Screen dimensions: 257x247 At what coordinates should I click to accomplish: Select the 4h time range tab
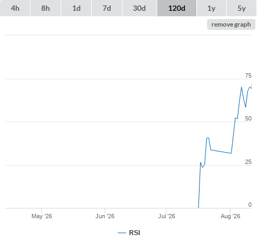[15, 8]
